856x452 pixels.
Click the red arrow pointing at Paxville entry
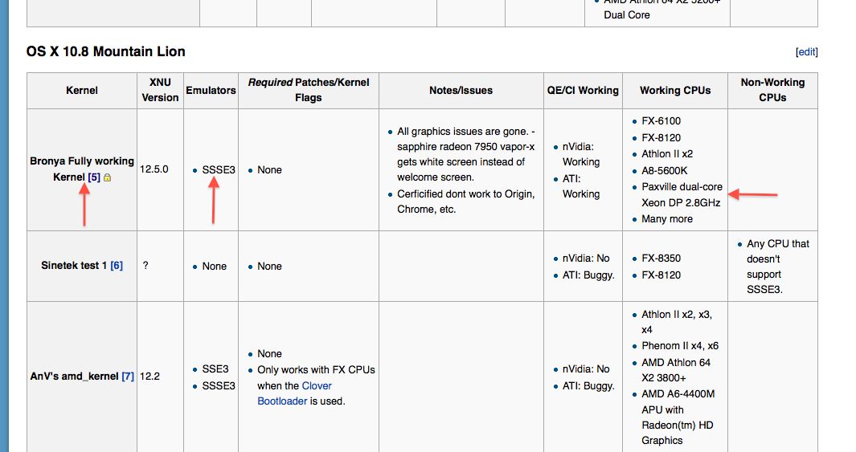tap(757, 193)
